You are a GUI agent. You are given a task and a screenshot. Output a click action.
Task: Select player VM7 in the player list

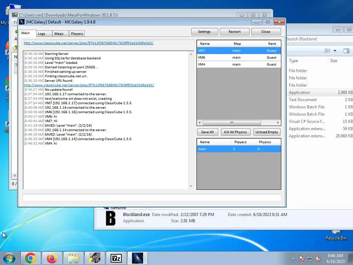(x=239, y=51)
